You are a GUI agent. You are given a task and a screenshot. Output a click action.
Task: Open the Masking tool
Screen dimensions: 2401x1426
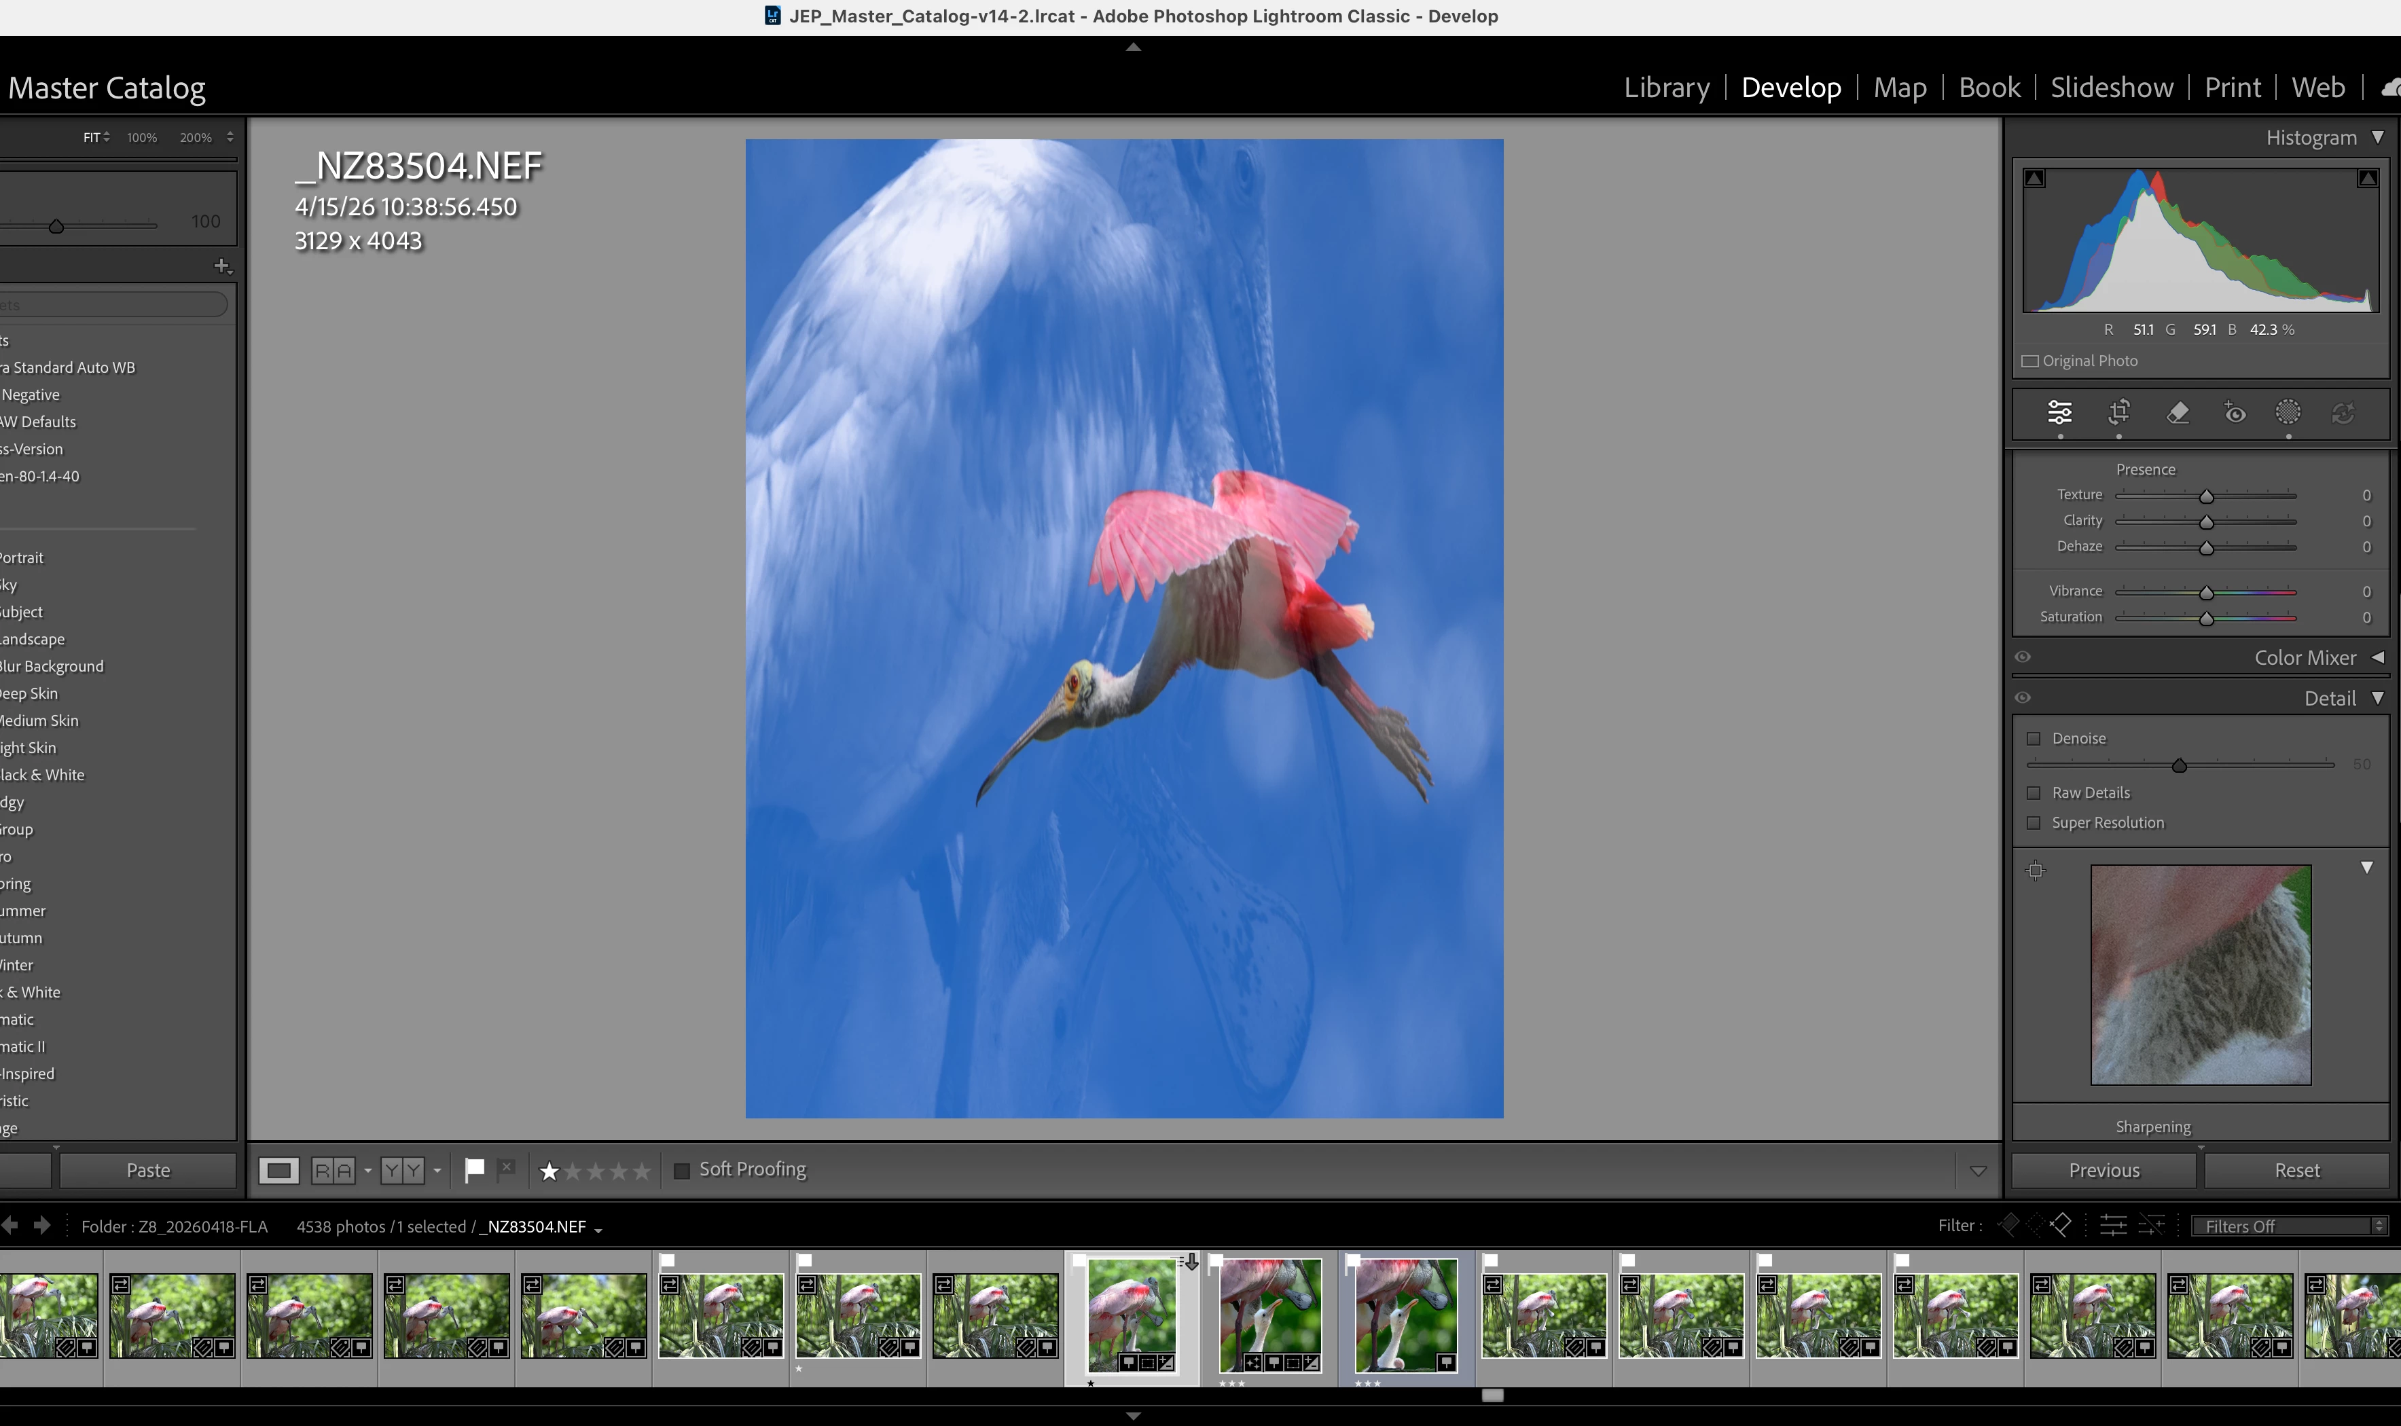(2288, 412)
